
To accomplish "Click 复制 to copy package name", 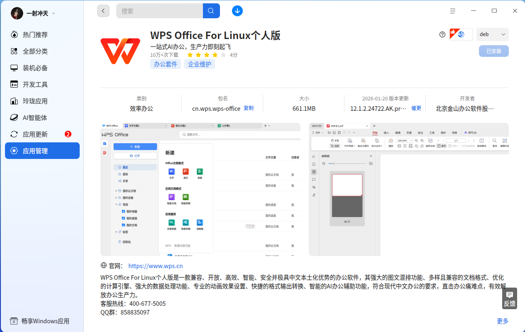I will [249, 108].
